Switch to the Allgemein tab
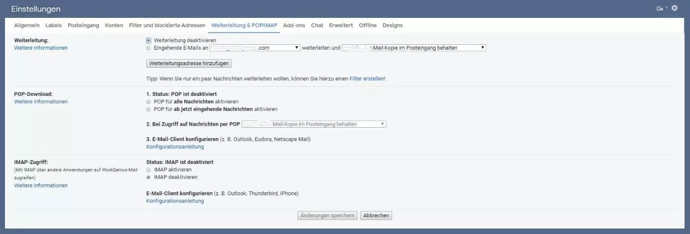Viewport: 690px width, 234px height. 27,25
